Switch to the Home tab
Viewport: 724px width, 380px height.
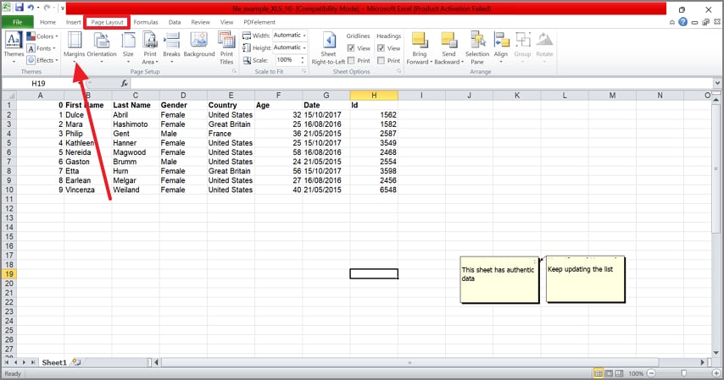47,22
